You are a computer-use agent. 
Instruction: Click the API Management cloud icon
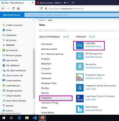80,56
